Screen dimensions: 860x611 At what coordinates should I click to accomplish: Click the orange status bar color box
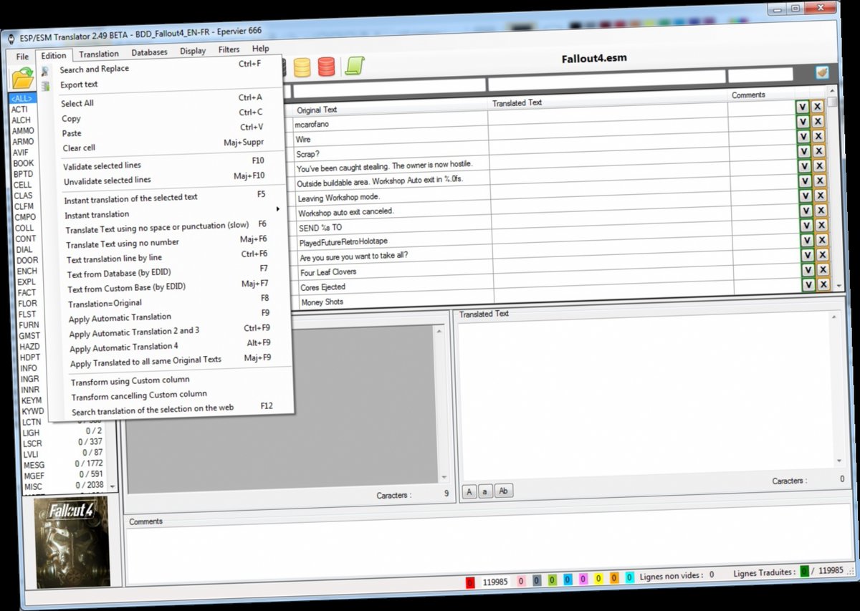click(x=613, y=578)
